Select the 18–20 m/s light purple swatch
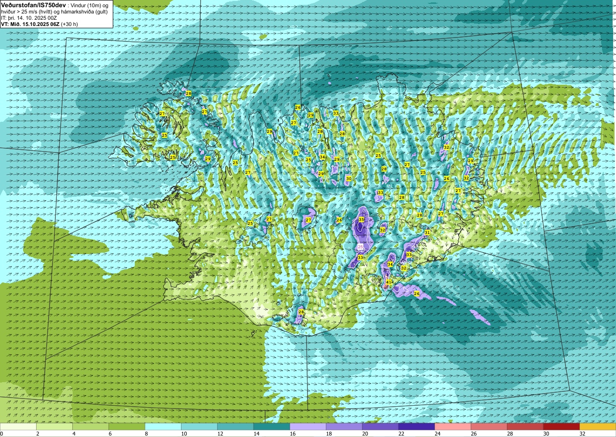Screen dimensions: 616x437 tap(344, 426)
